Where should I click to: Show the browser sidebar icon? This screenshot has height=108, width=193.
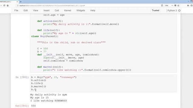(x=191, y=5)
